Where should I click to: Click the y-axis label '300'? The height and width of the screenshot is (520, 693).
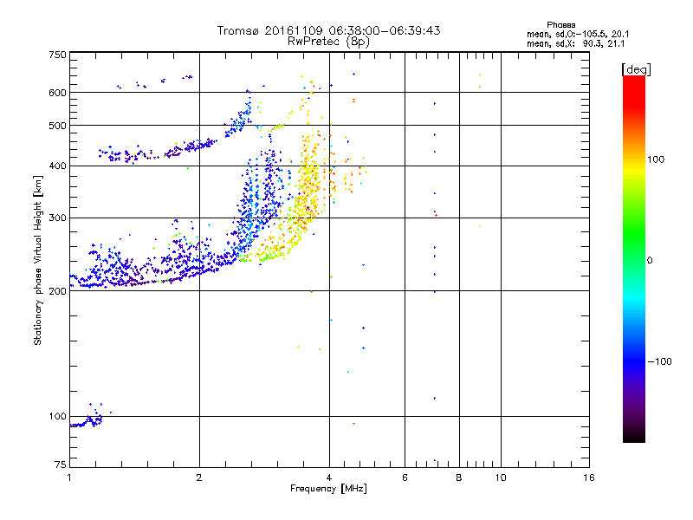(57, 218)
